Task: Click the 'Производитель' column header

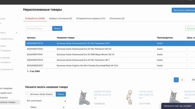Action: (x=165, y=38)
